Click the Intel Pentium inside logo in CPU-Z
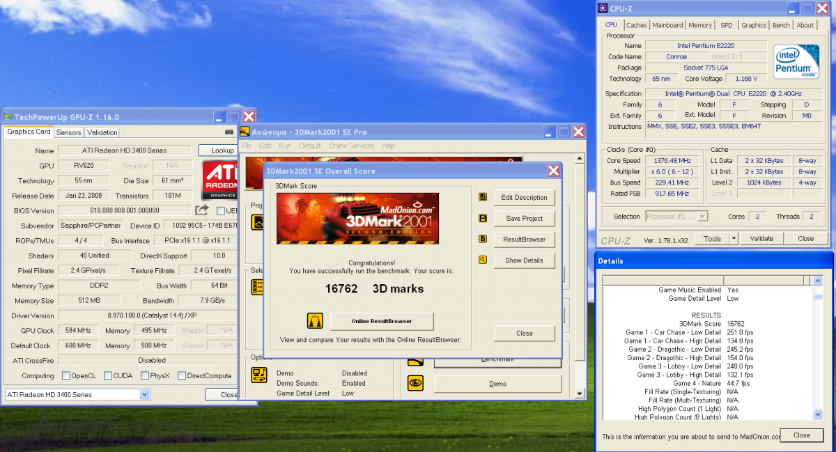This screenshot has width=836, height=452. [x=796, y=61]
